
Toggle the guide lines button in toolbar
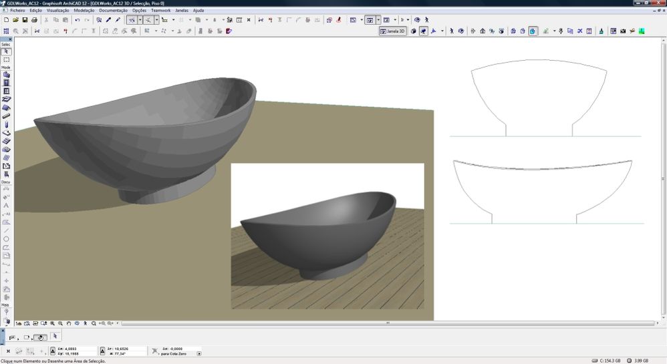pyautogui.click(x=132, y=20)
